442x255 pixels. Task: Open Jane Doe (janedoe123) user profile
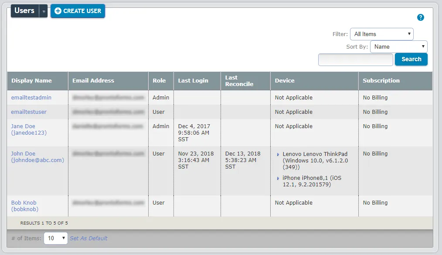coord(29,129)
